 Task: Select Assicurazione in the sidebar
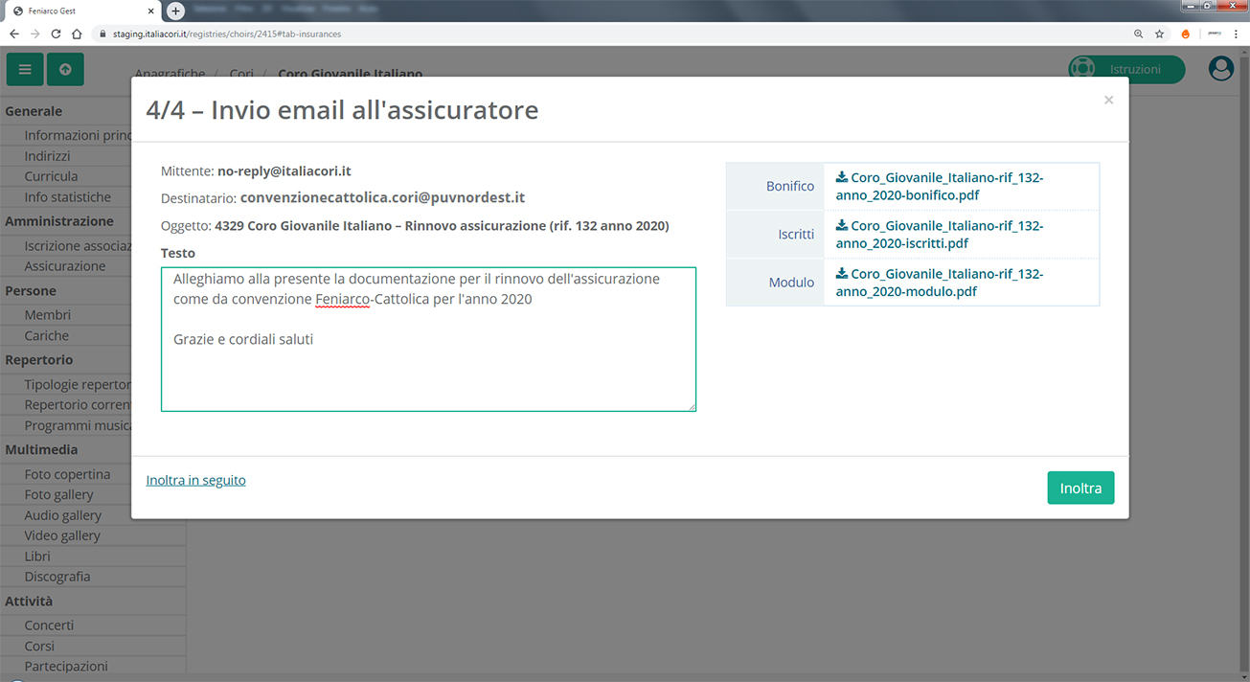(64, 265)
